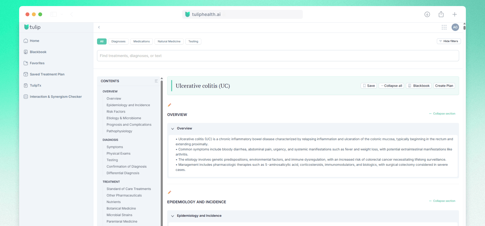The width and height of the screenshot is (485, 226).
Task: Go back with the browser back arrow
Action: coord(71,14)
